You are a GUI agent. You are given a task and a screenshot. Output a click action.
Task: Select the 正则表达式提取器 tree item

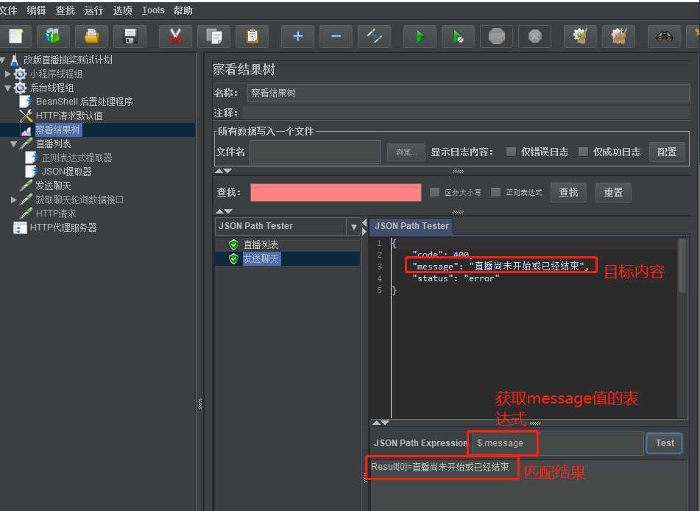tap(77, 158)
